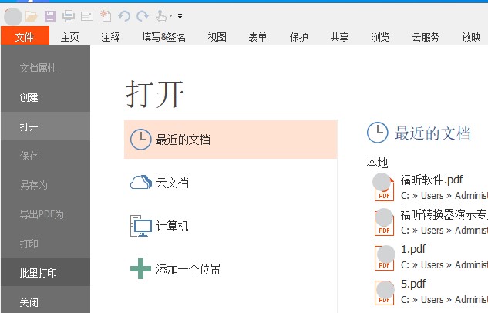
Task: Switch to the 云服务 tab
Action: [x=426, y=37]
